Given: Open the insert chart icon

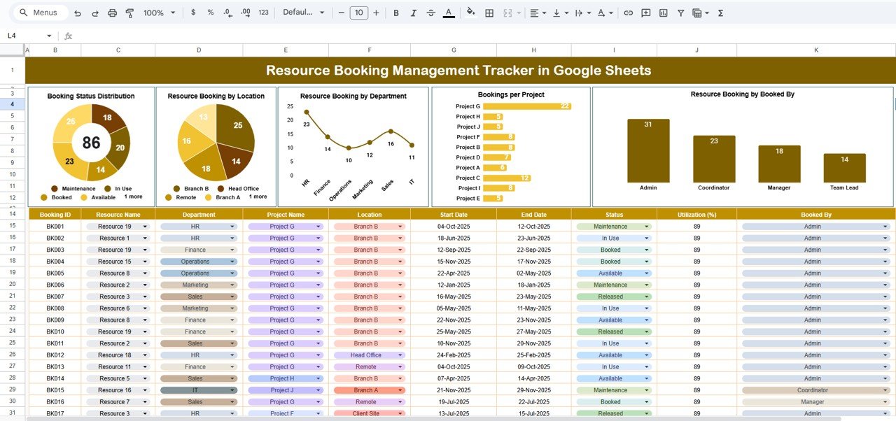Looking at the screenshot, I should pos(662,13).
